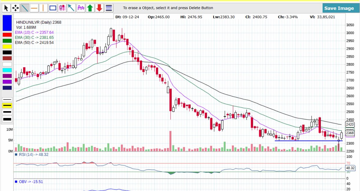Pick the brown color swatch
Viewport: 360px width, 191px height.
(x=7, y=58)
